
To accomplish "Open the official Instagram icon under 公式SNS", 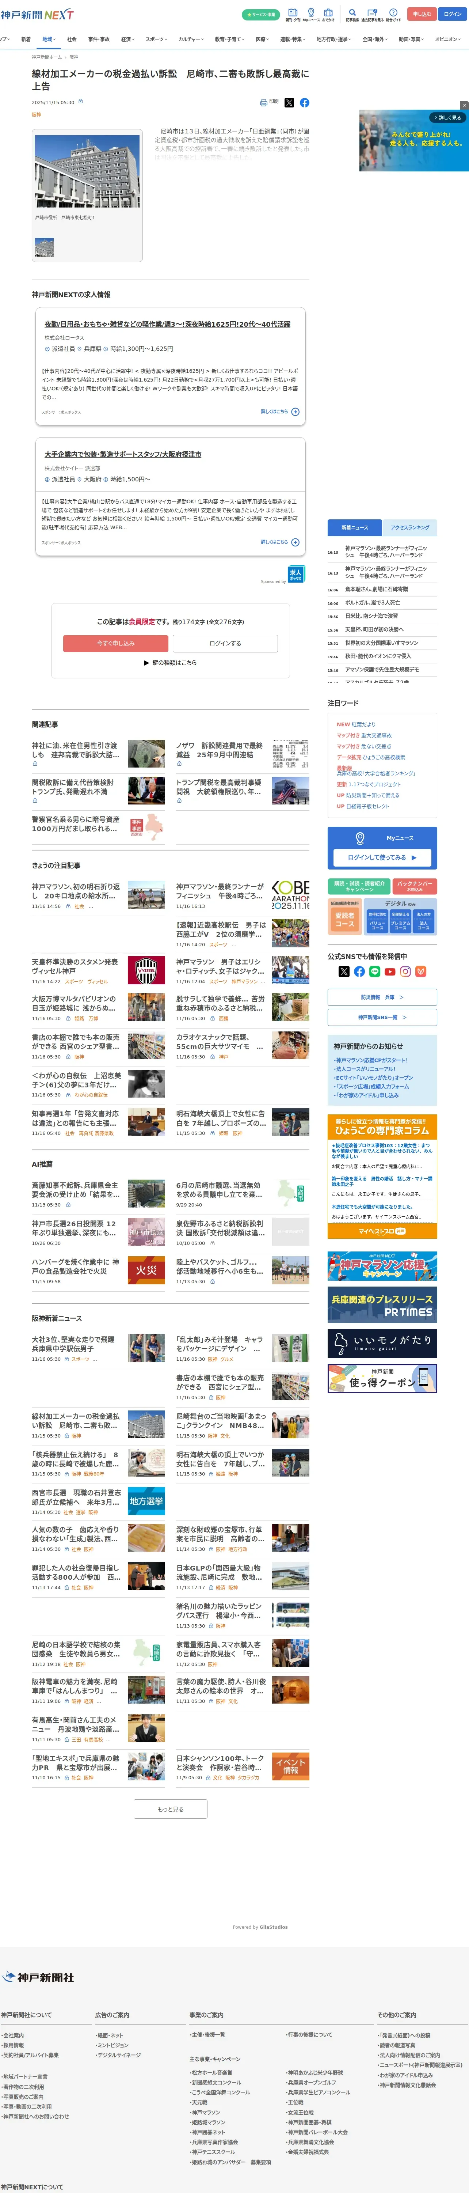I will click(405, 971).
